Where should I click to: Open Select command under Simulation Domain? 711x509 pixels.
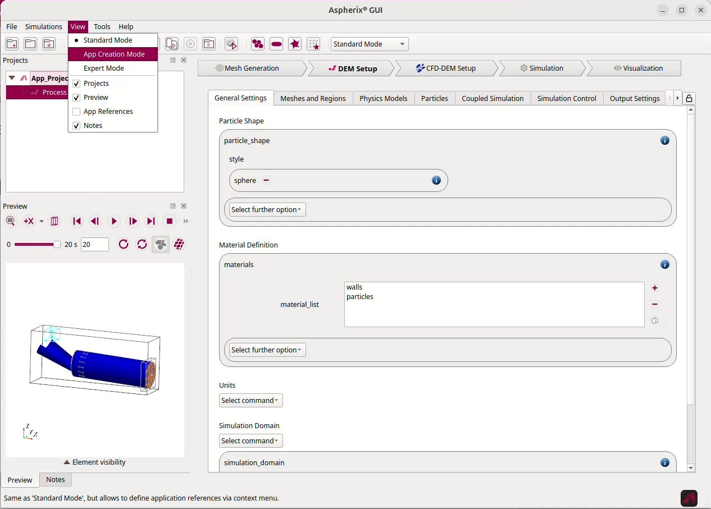[x=251, y=441]
